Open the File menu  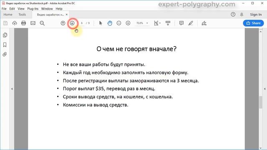pyautogui.click(x=4, y=9)
